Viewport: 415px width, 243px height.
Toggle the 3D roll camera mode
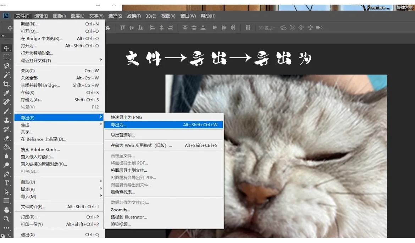[292, 27]
